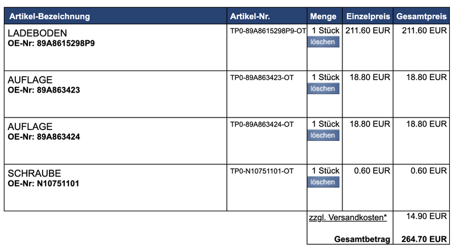The image size is (455, 251).
Task: Click the Gesamtbetrag label
Action: (362, 240)
